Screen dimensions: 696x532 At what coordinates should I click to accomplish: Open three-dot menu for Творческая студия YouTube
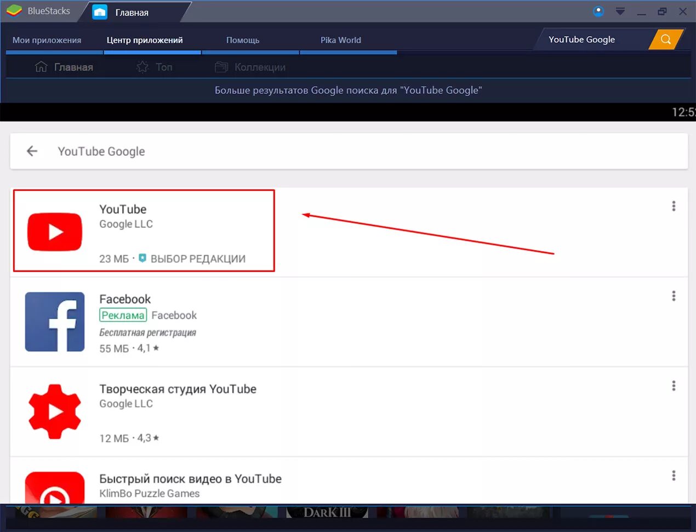point(674,386)
